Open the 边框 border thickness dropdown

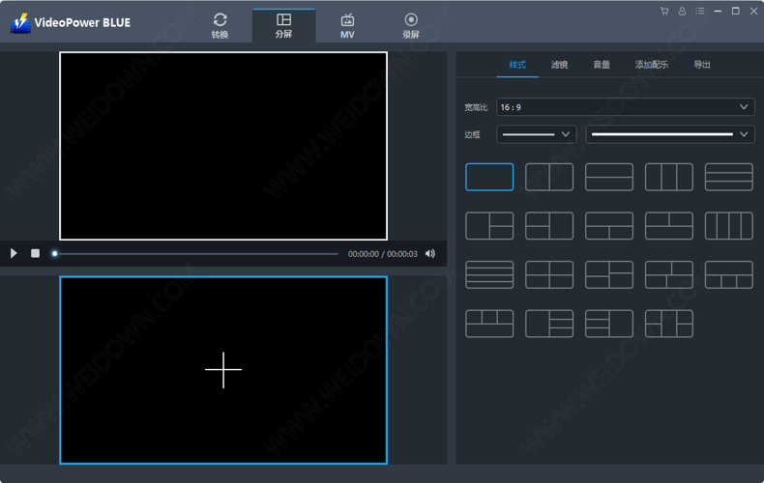coord(536,134)
